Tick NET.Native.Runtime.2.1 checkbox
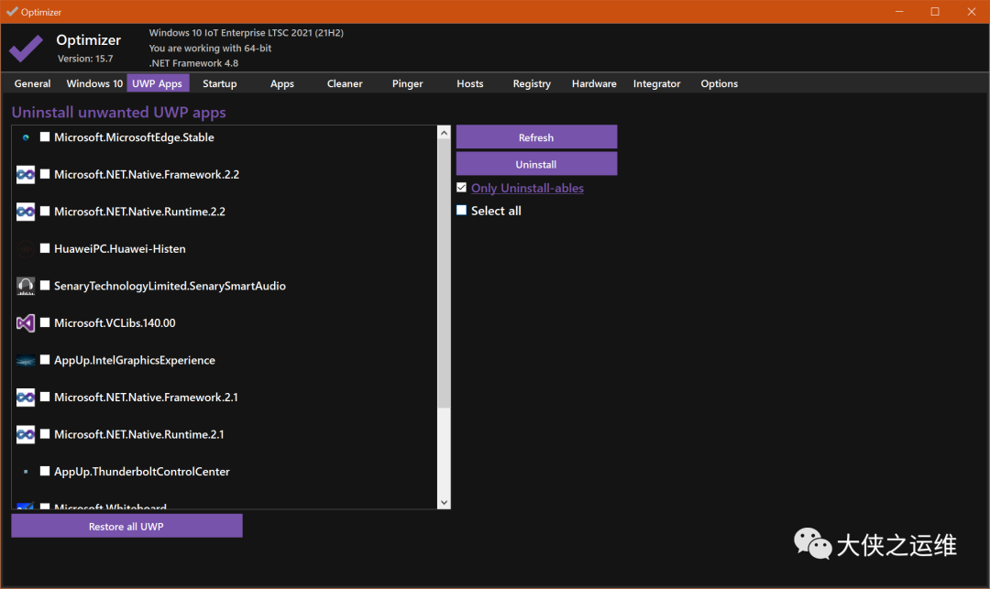The image size is (990, 589). [45, 434]
